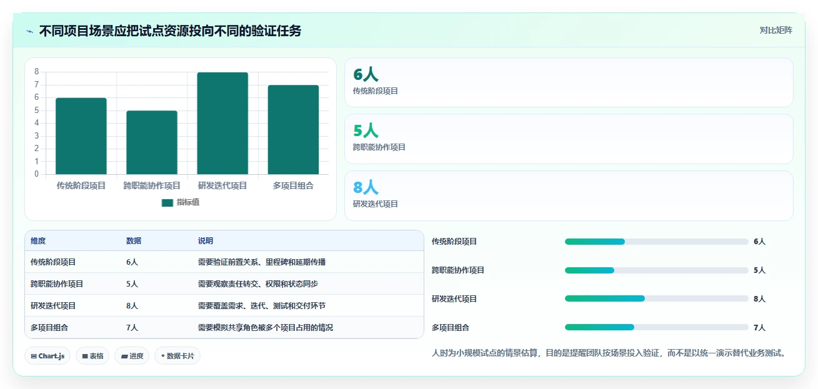
Task: Click the 表格 tag chip
Action: click(x=92, y=356)
